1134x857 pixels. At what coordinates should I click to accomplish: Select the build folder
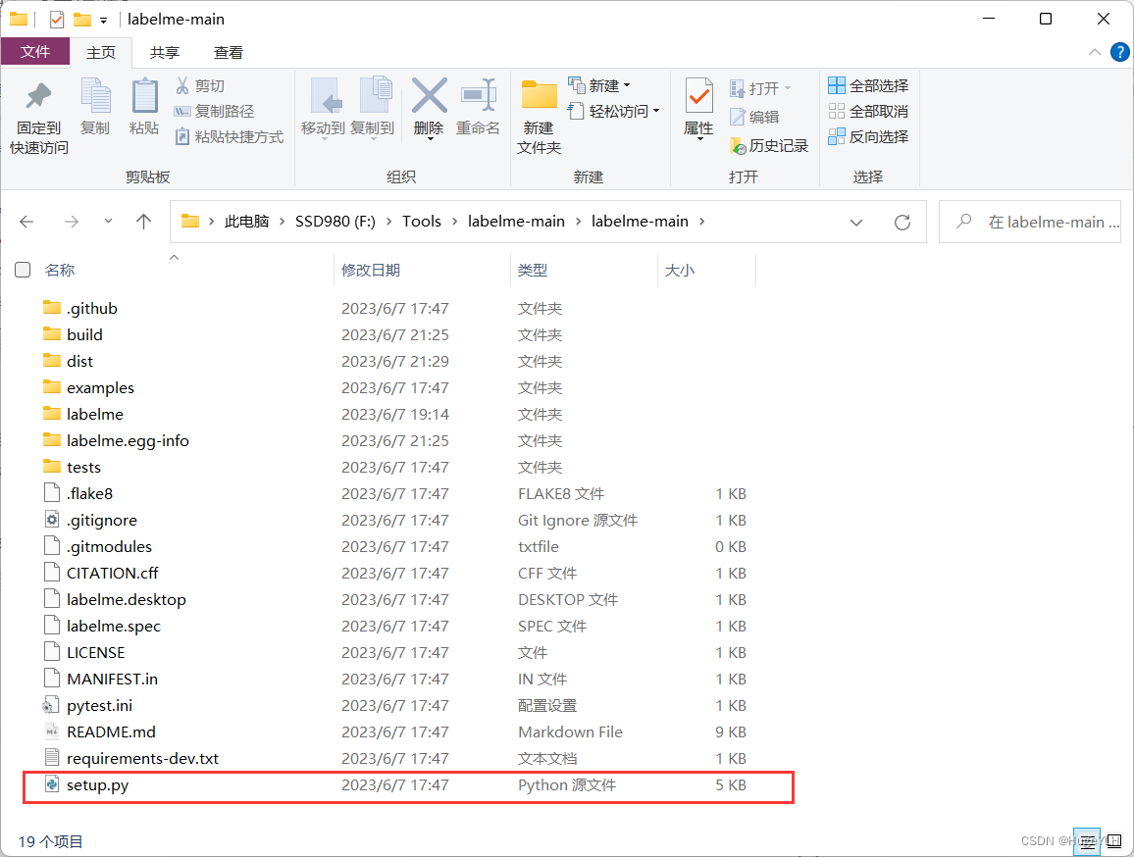pos(84,334)
